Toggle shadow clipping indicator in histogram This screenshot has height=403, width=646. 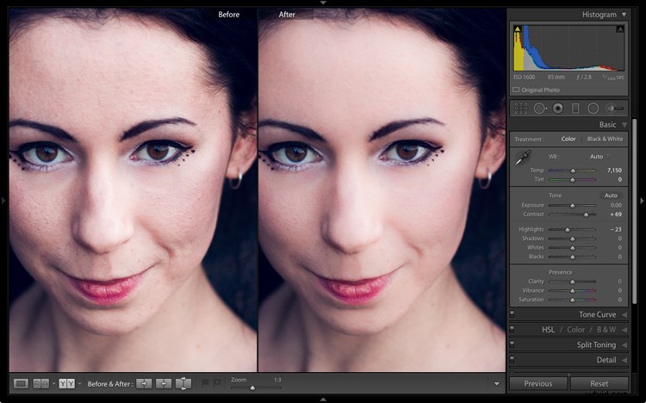click(x=518, y=28)
